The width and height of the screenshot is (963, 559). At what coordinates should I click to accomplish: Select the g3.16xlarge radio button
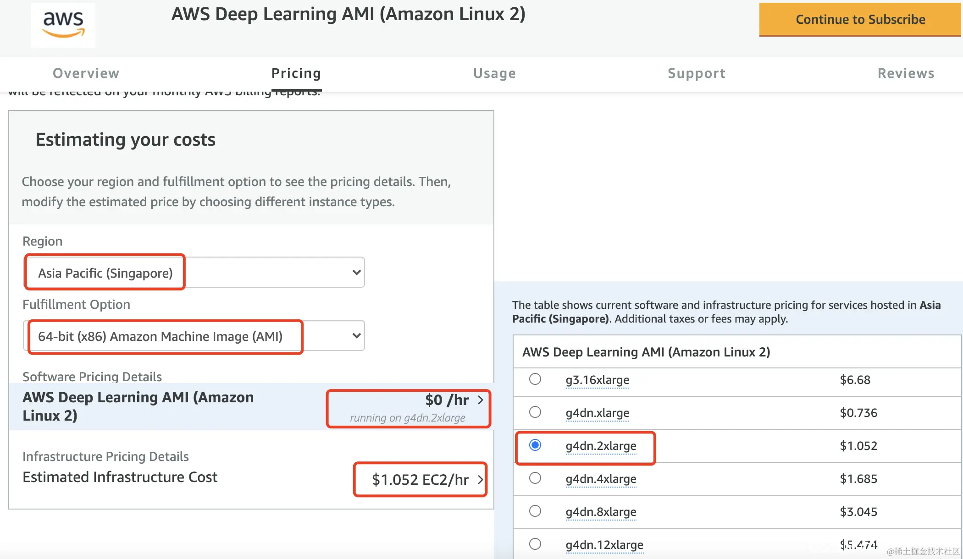[535, 379]
